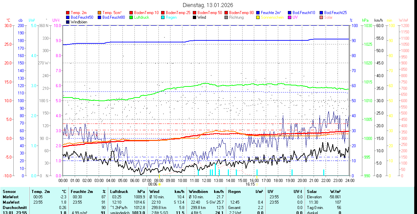This screenshot has width=417, height=214.
Task: Click the Bod.Feucht80 legend label
Action: 113,17
